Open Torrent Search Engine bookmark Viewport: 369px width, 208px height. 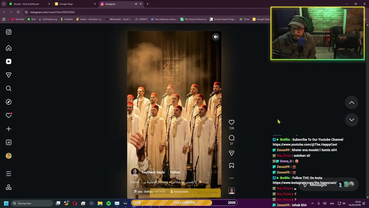(x=223, y=19)
